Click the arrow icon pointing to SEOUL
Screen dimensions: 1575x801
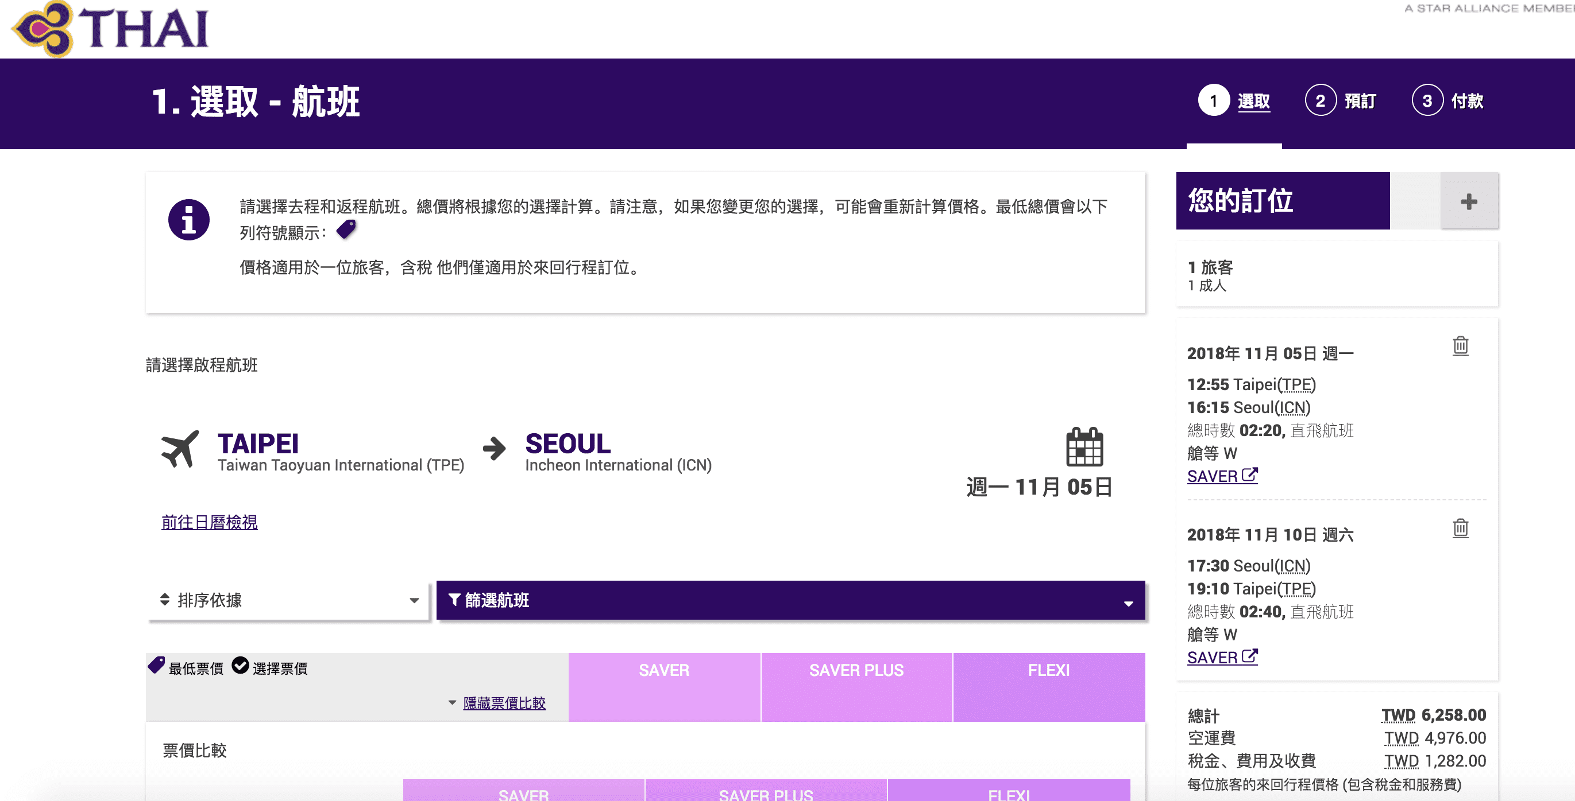(496, 449)
